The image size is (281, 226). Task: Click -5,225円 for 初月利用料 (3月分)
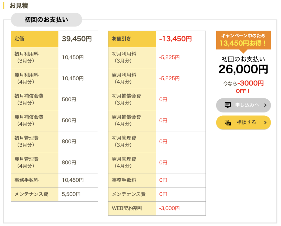point(169,57)
